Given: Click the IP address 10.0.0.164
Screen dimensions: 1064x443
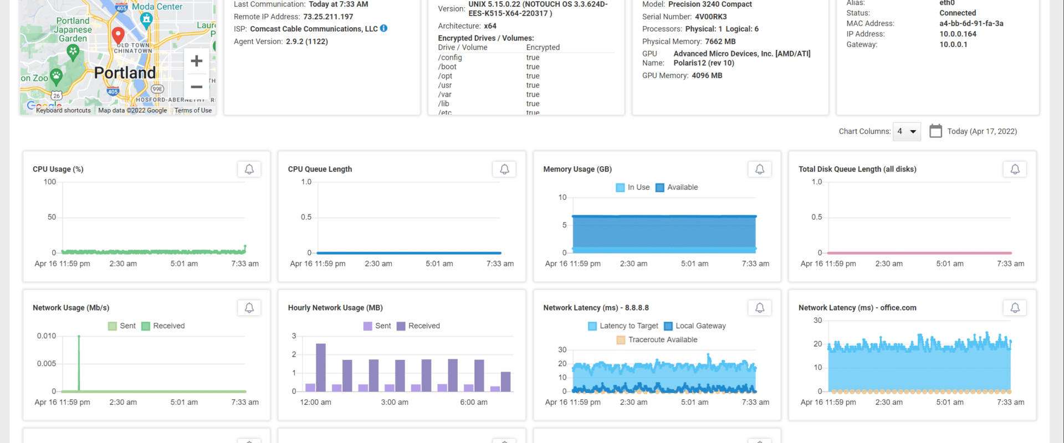Looking at the screenshot, I should tap(958, 34).
